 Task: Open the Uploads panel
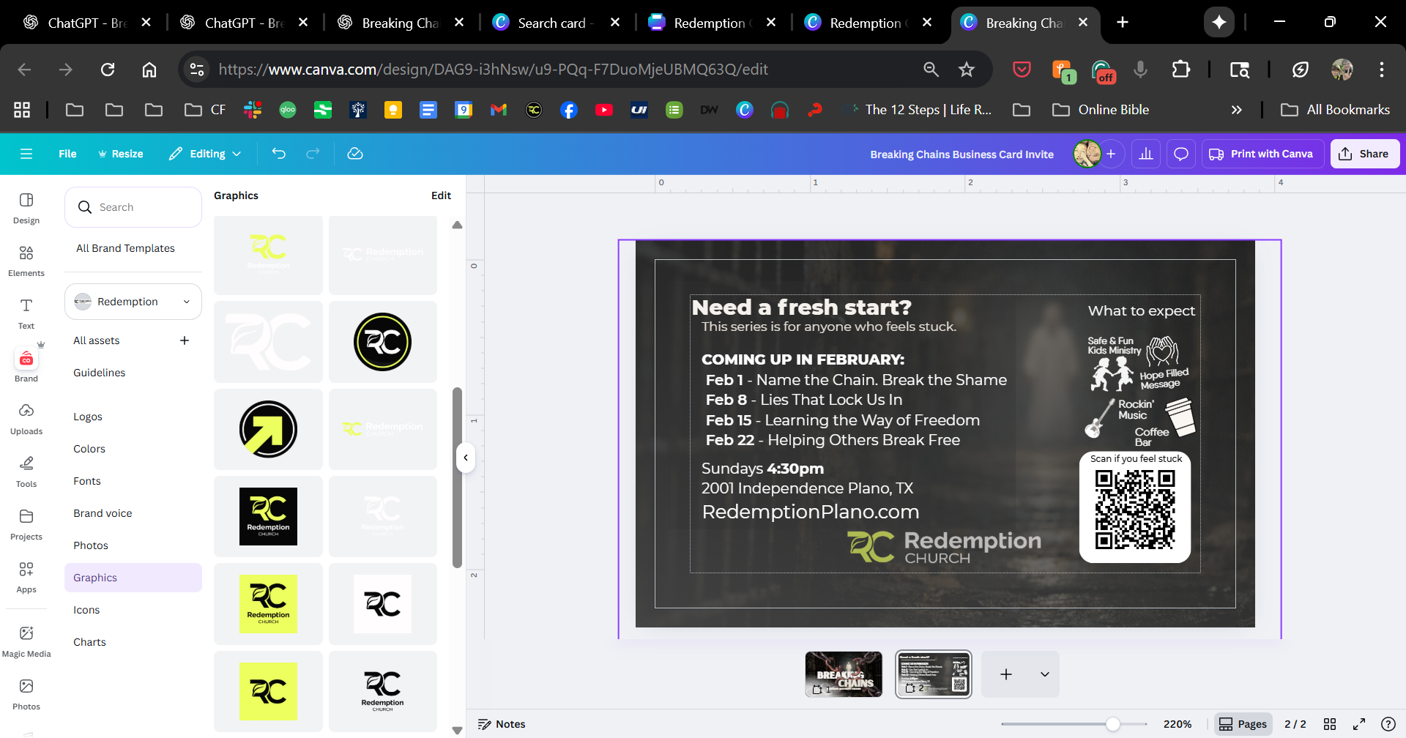click(x=26, y=419)
